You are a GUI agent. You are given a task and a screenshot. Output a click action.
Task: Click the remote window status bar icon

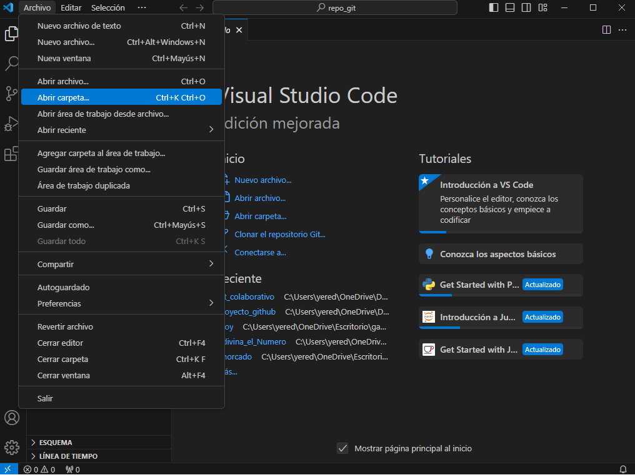point(9,469)
